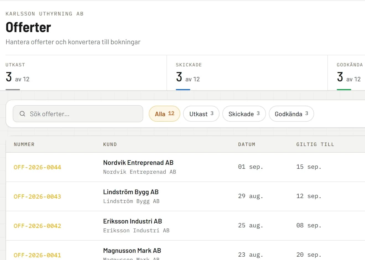Sort by the DATUM column header
This screenshot has width=365, height=260.
[247, 144]
